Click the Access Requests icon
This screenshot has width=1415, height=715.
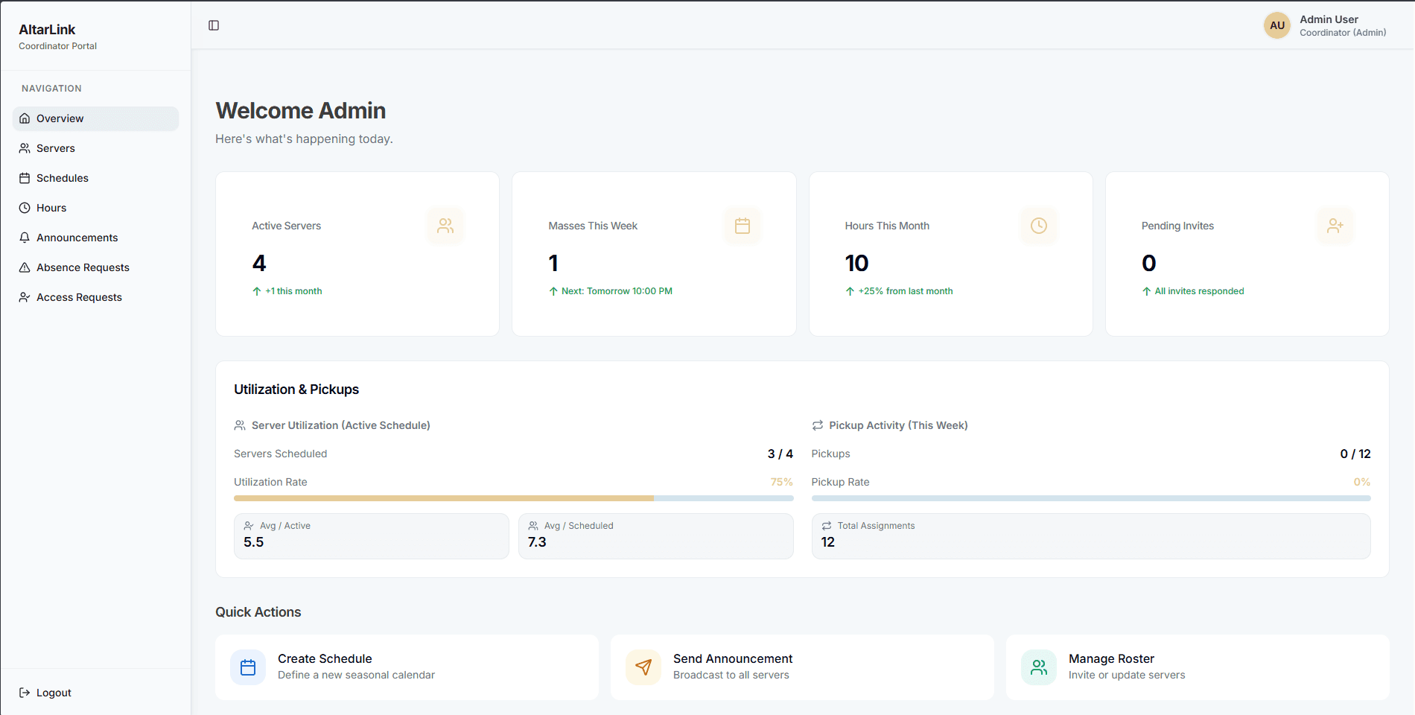(25, 296)
